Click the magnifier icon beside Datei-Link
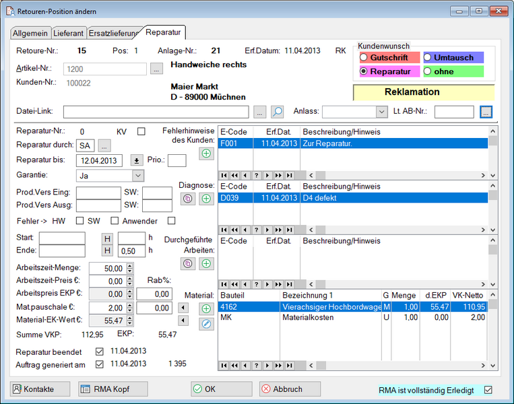Viewport: 514px width, 404px height. [x=278, y=112]
